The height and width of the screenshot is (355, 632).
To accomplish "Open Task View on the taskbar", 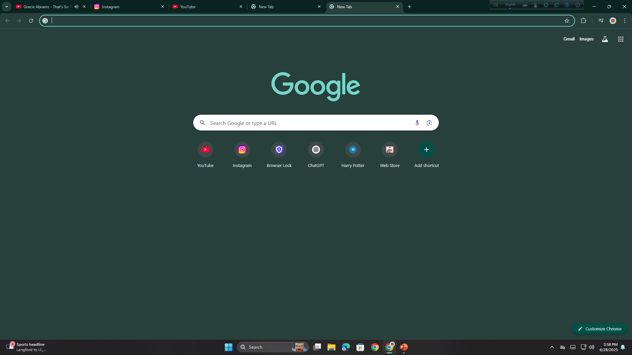I will click(x=317, y=347).
